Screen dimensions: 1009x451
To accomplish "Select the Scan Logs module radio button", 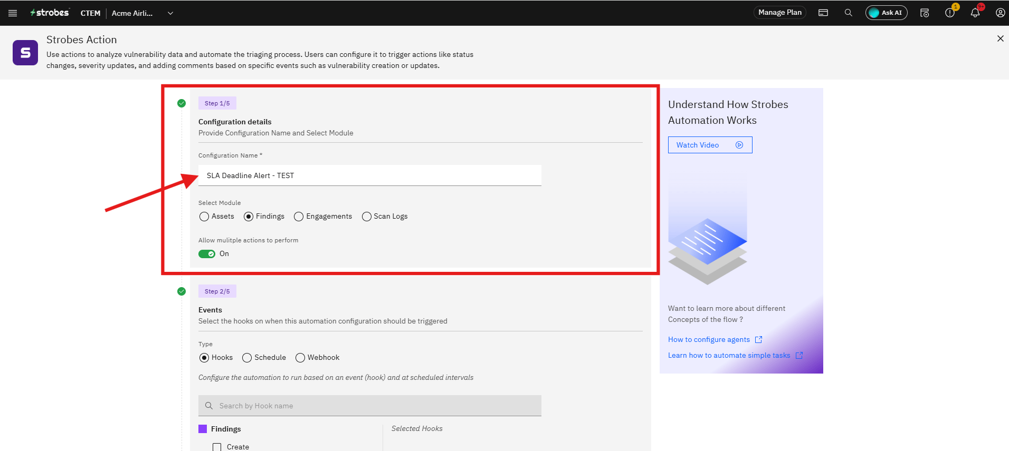I will click(367, 217).
